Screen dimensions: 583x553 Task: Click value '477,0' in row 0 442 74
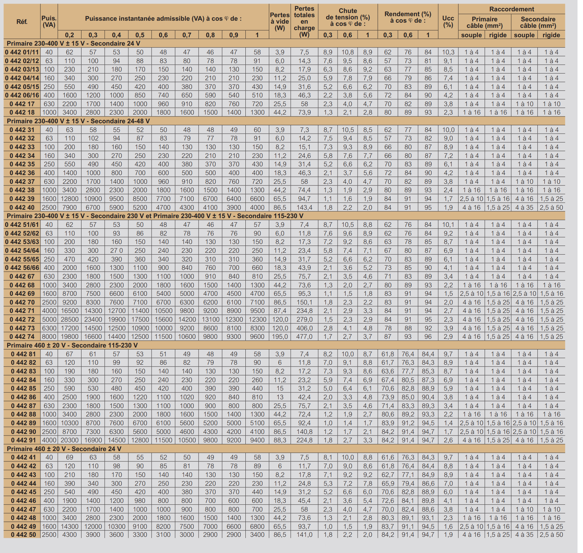pyautogui.click(x=304, y=337)
